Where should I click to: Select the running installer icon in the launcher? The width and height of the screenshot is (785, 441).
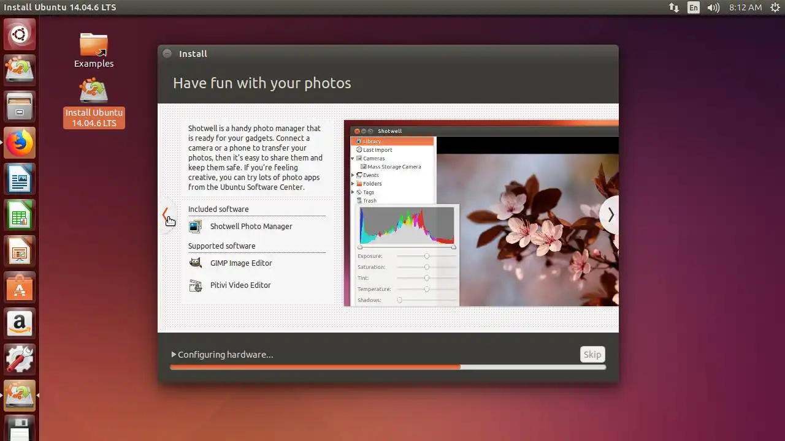(20, 396)
